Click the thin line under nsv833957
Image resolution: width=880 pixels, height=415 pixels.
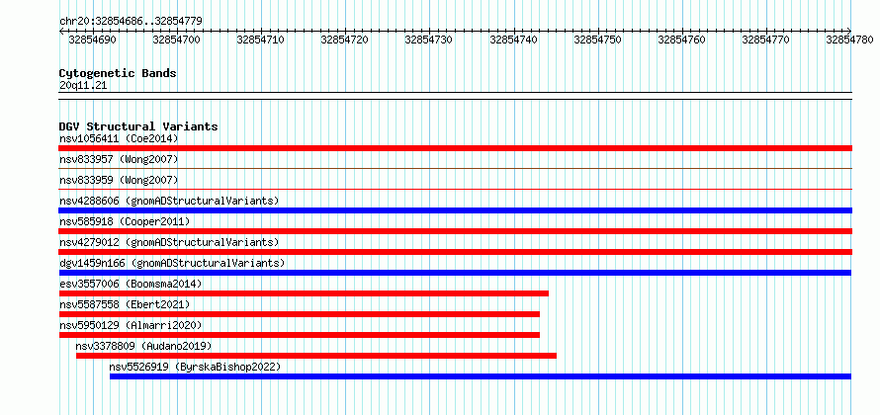click(x=455, y=168)
